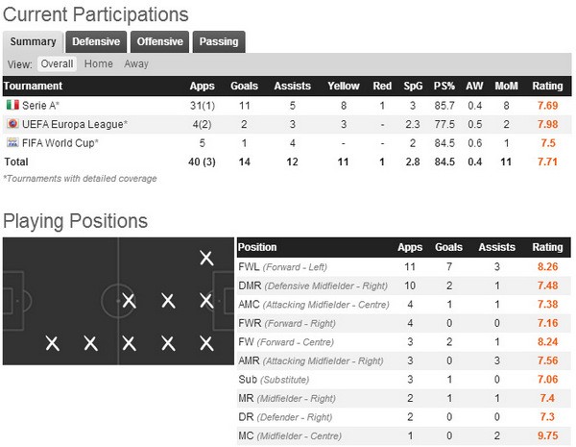
Task: Click the Italy flag icon beside Serie A
Action: point(12,105)
